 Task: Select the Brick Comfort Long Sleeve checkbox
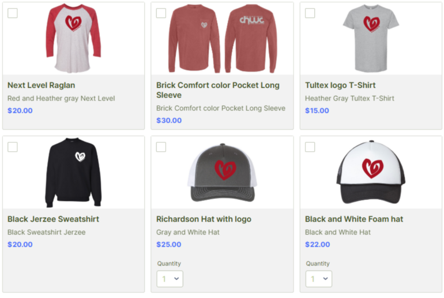pos(161,13)
